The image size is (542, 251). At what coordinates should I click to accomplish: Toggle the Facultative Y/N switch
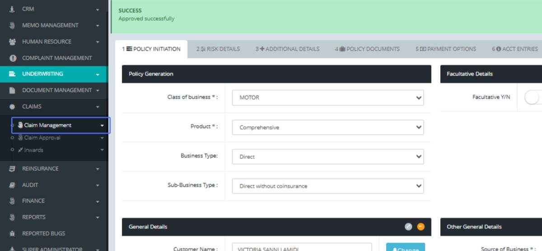coord(533,97)
